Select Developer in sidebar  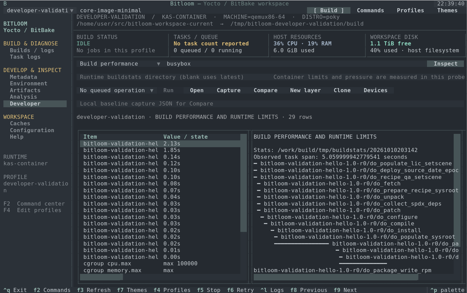click(x=35, y=104)
